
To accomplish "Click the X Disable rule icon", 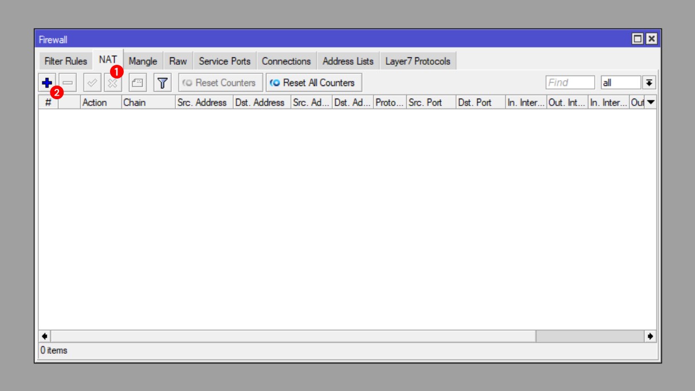I will pyautogui.click(x=112, y=84).
